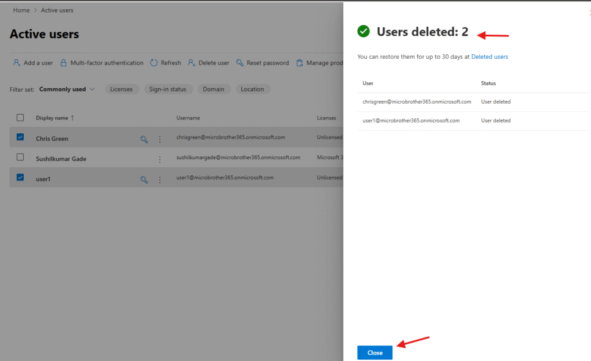The height and width of the screenshot is (361, 591).
Task: Tick the select-all checkbox in header
Action: pyautogui.click(x=20, y=118)
